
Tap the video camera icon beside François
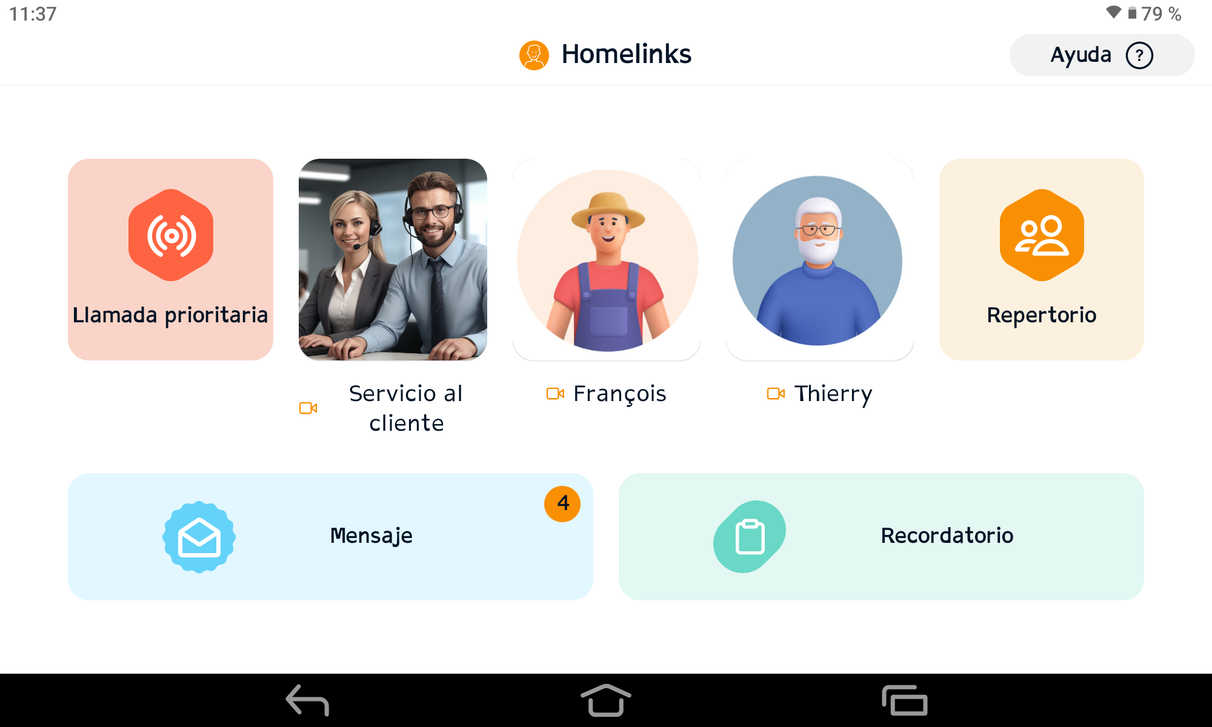pyautogui.click(x=555, y=394)
